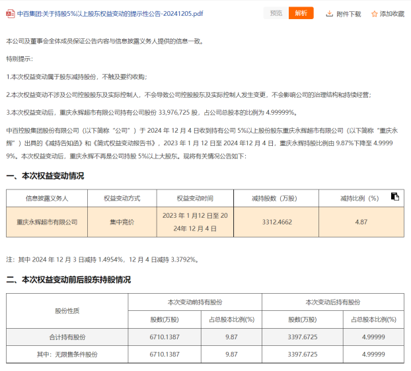411x371 pixels.
Task: Click the star icon to add favorite
Action: coord(374,14)
